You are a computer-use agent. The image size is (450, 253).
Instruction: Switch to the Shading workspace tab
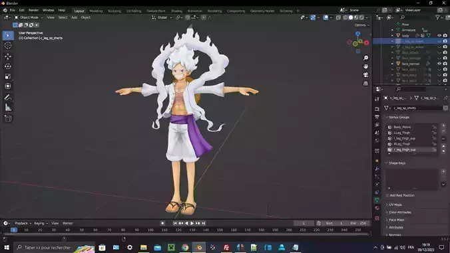click(x=176, y=11)
